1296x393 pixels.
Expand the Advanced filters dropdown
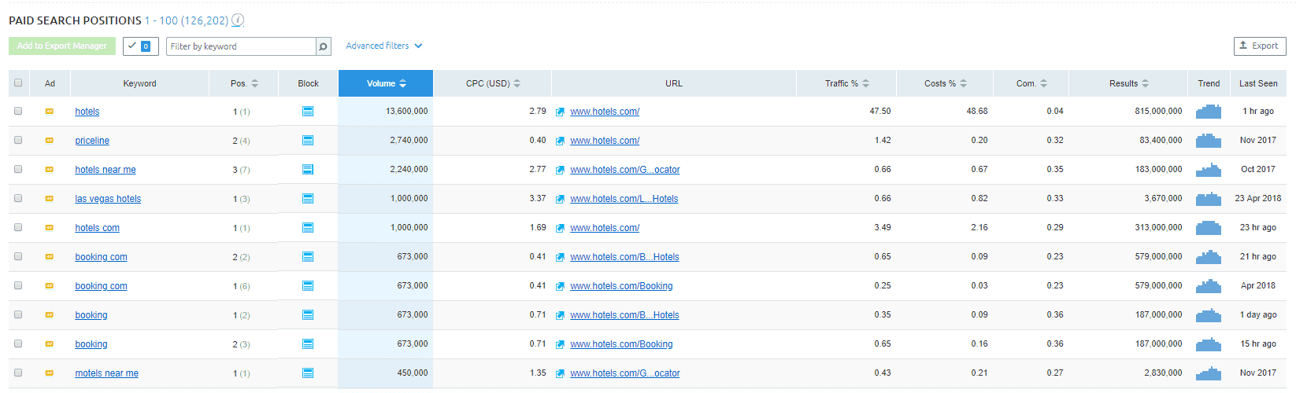coord(384,46)
